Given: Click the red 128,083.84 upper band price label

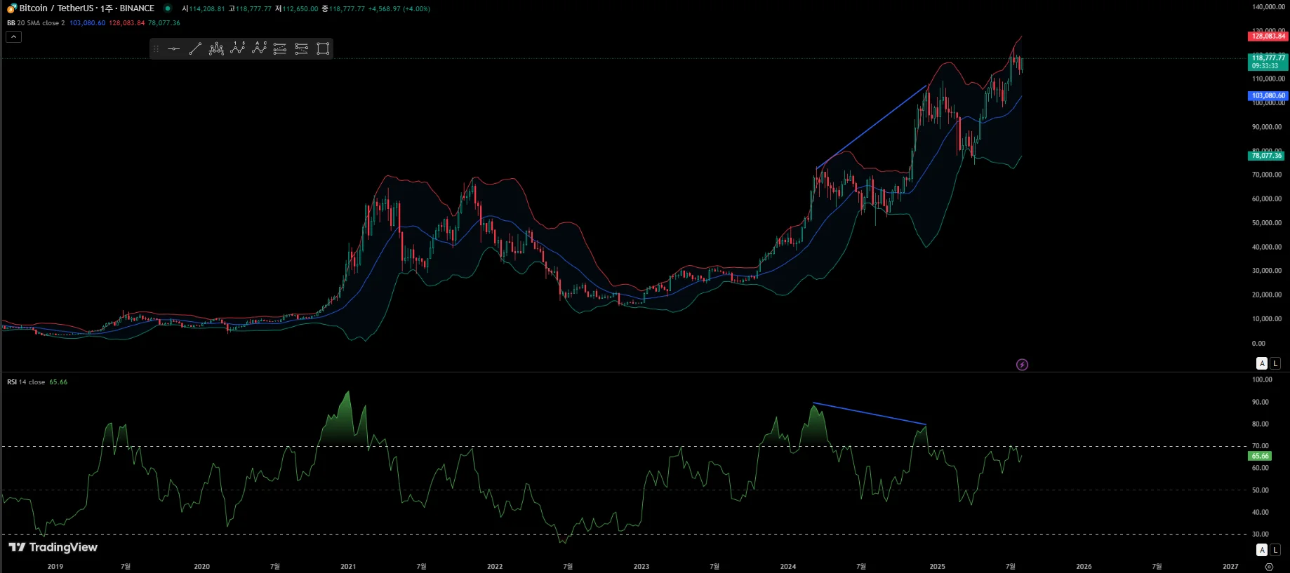Looking at the screenshot, I should [x=1268, y=36].
